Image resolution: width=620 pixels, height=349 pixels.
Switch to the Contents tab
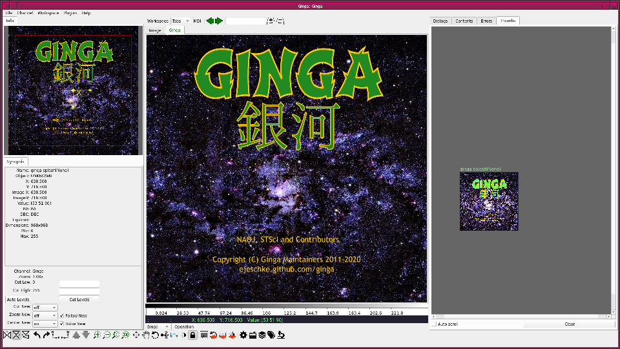coord(464,21)
